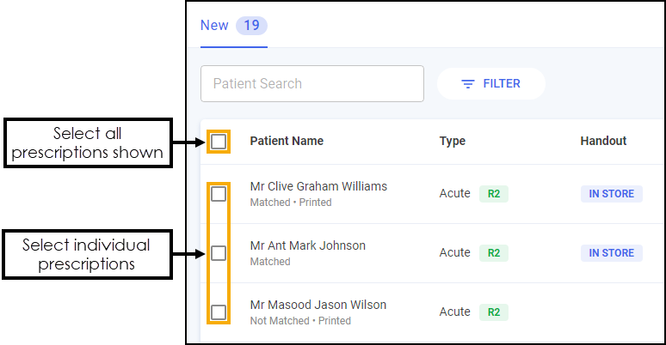
Task: Check the box for Mr Ant Mark Johnson
Action: click(219, 253)
